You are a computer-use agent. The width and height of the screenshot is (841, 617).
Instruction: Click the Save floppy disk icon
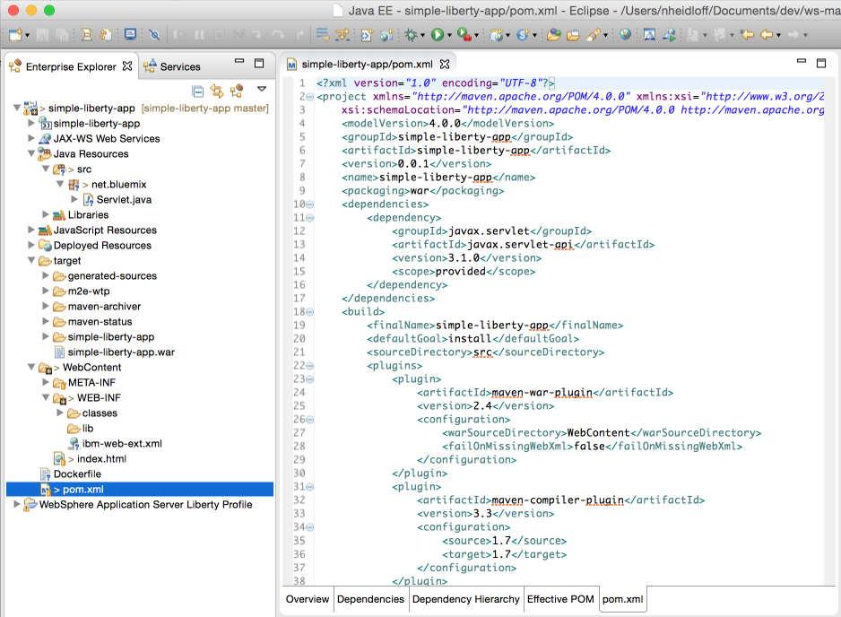point(42,35)
